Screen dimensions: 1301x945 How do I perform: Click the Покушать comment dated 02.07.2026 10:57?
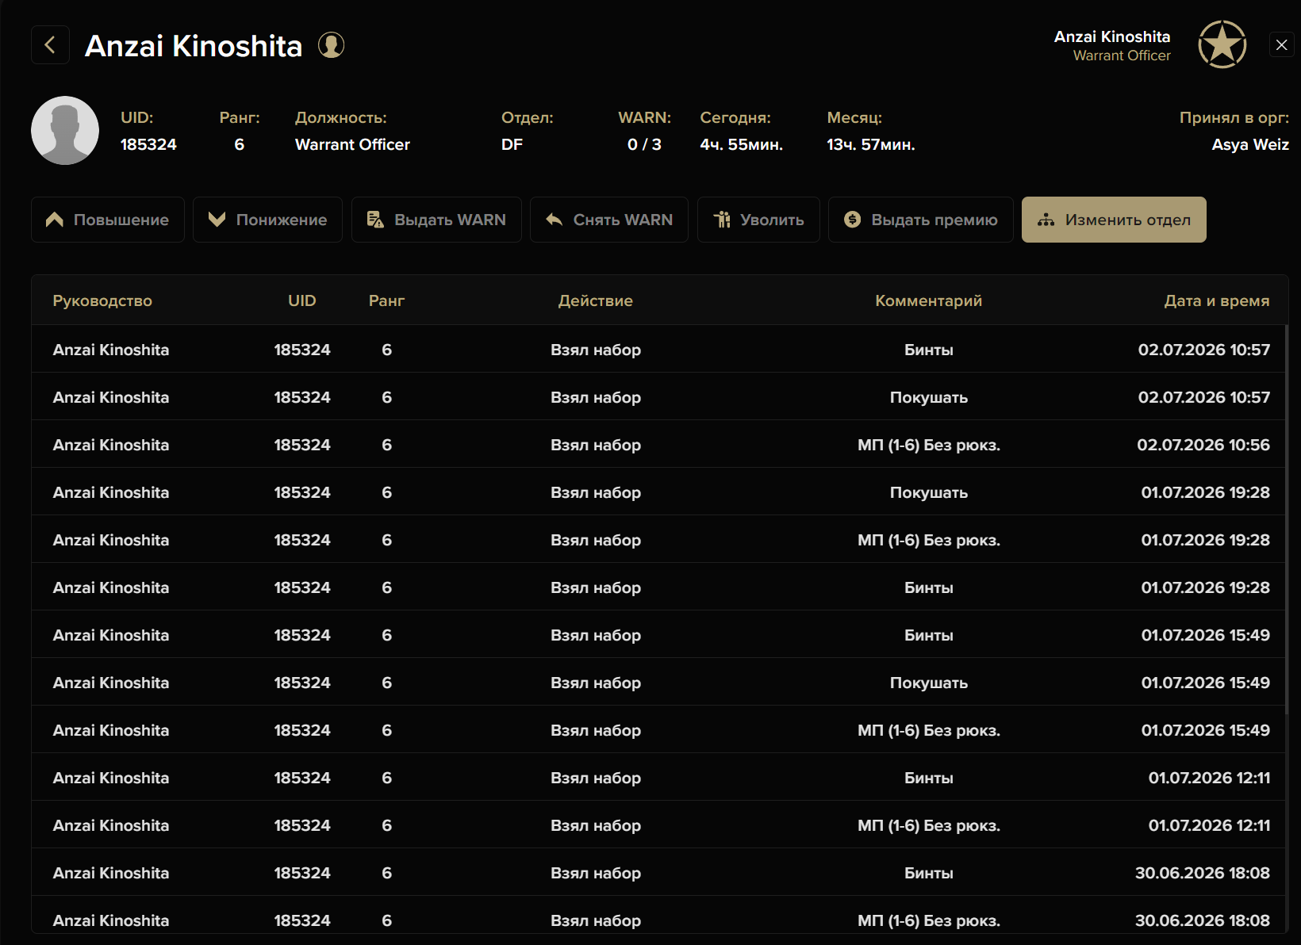click(929, 397)
